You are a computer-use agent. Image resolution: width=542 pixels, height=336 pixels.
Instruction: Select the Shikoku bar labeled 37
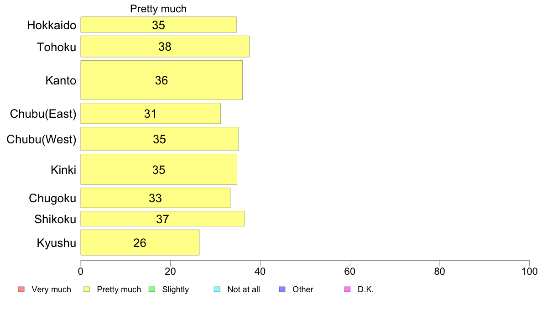(x=163, y=219)
